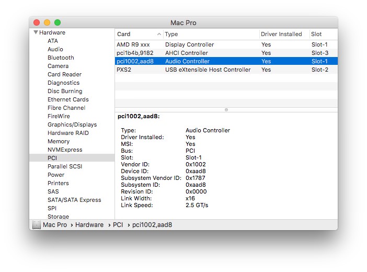Click the Display Controller type cell

click(x=189, y=44)
